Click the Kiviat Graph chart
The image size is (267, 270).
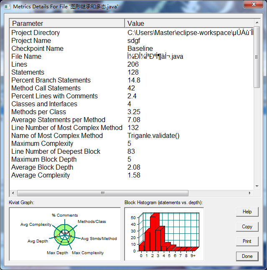[x=65, y=234]
